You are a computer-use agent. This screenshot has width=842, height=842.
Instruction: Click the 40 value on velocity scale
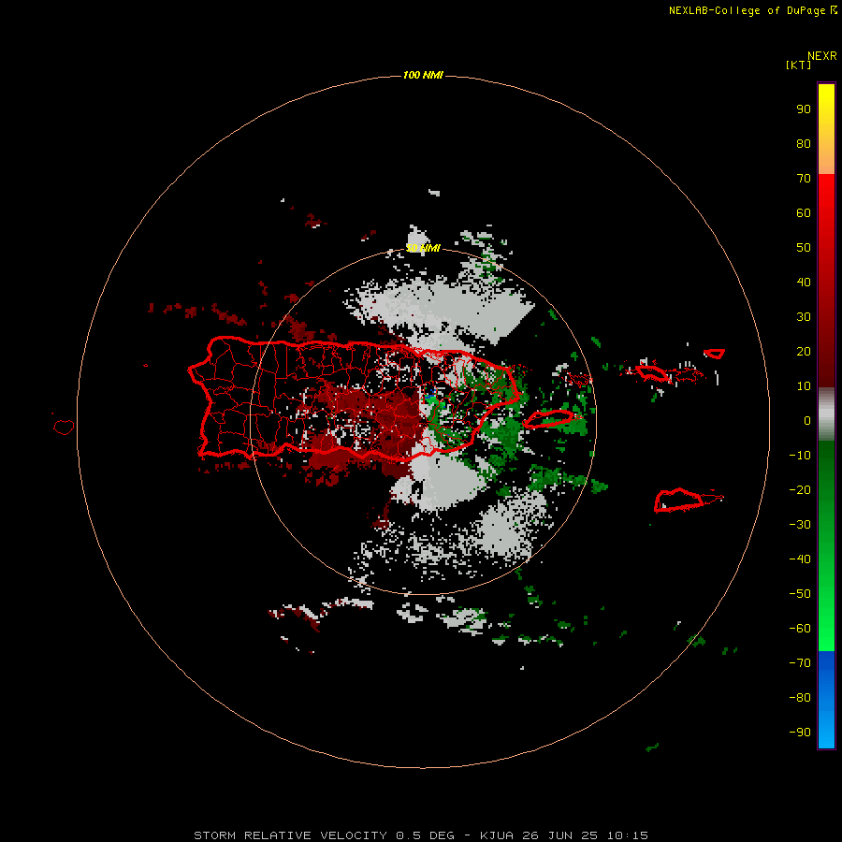tap(804, 283)
